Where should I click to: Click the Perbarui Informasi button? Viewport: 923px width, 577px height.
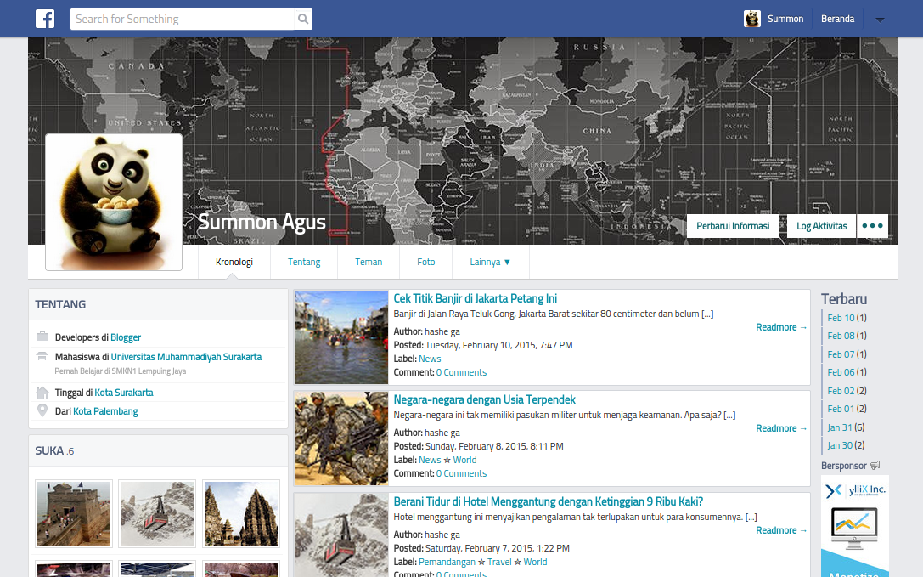pyautogui.click(x=733, y=226)
